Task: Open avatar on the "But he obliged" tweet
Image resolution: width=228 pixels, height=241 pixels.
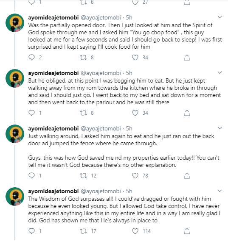Action: click(15, 78)
